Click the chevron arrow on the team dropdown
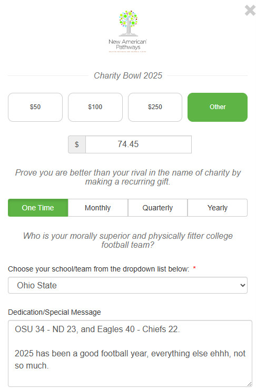 click(243, 285)
